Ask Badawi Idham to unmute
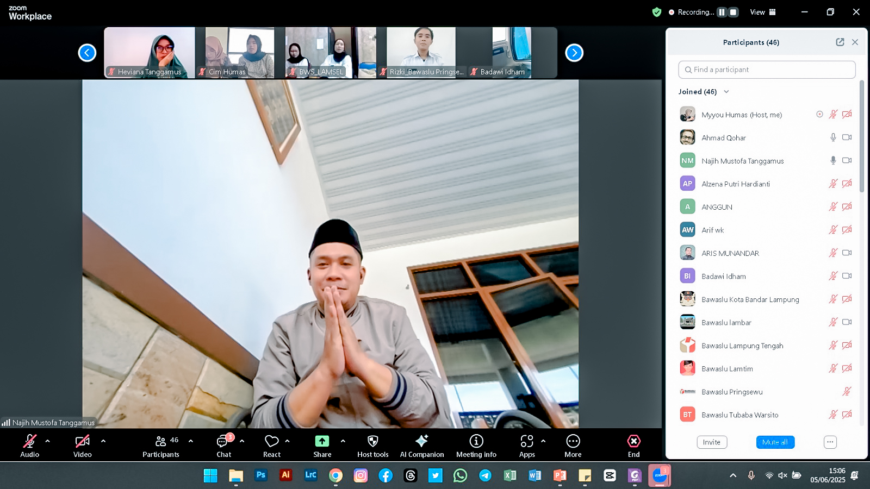The image size is (870, 489). [833, 276]
